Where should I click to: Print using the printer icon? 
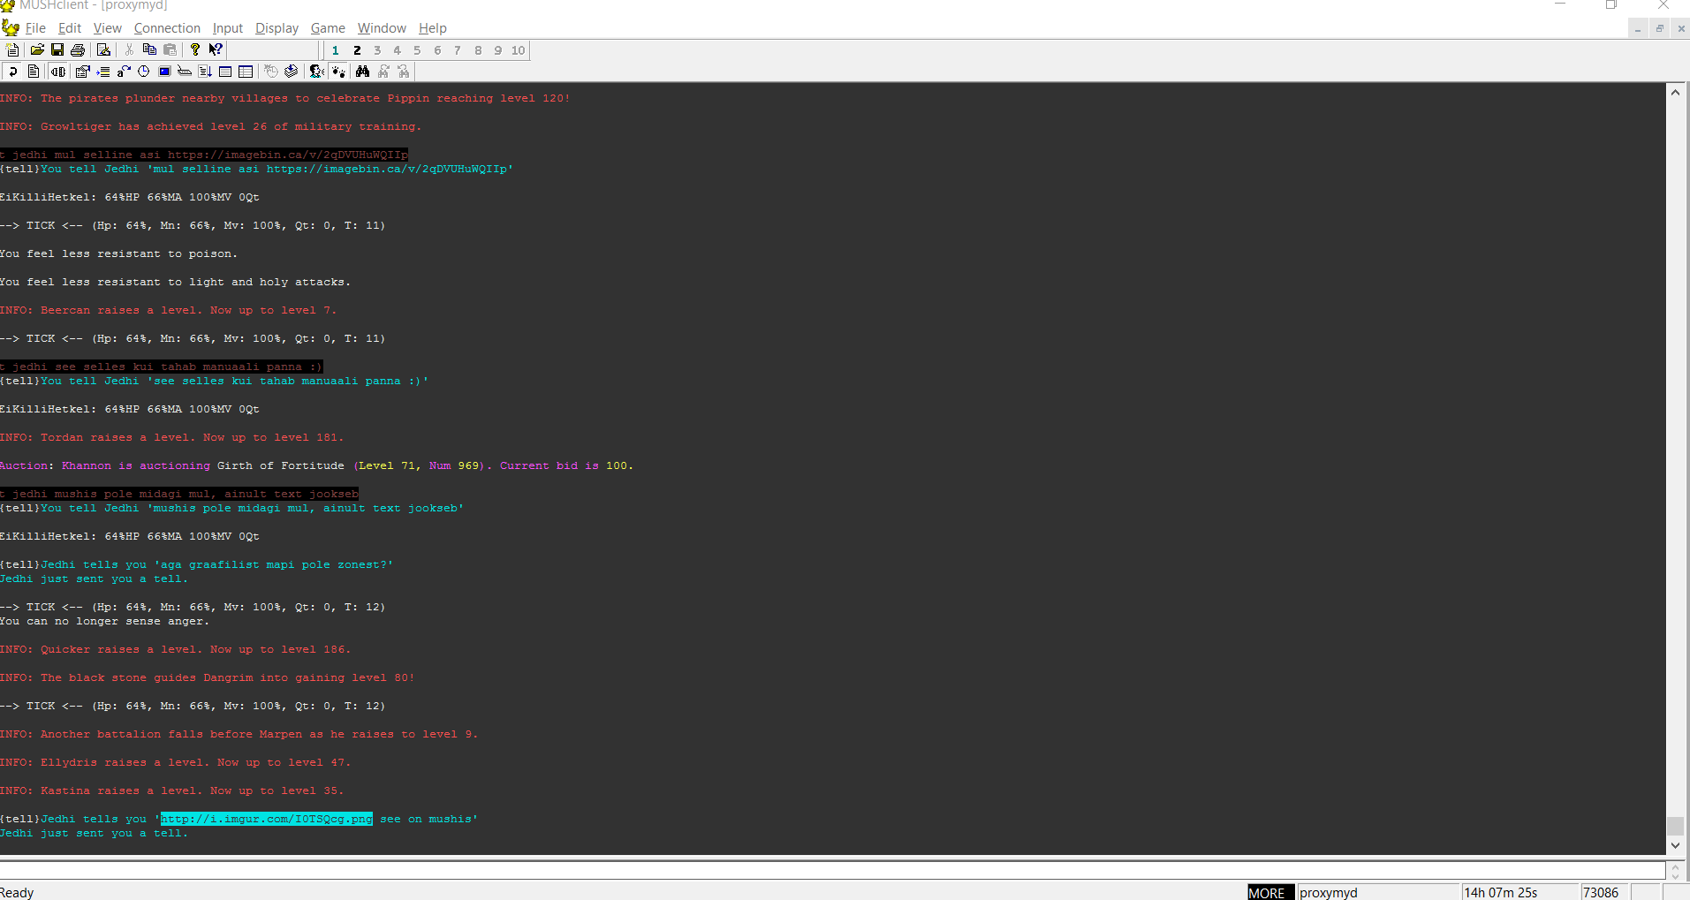[78, 50]
